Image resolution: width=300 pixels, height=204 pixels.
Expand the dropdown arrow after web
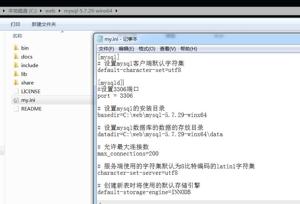[x=59, y=11]
